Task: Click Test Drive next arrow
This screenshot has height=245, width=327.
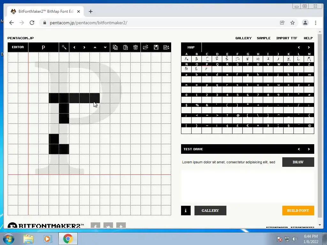Action: click(x=309, y=149)
